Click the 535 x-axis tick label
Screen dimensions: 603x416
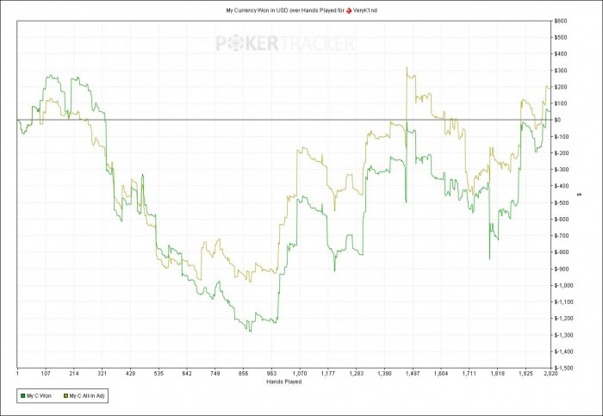[x=159, y=373]
